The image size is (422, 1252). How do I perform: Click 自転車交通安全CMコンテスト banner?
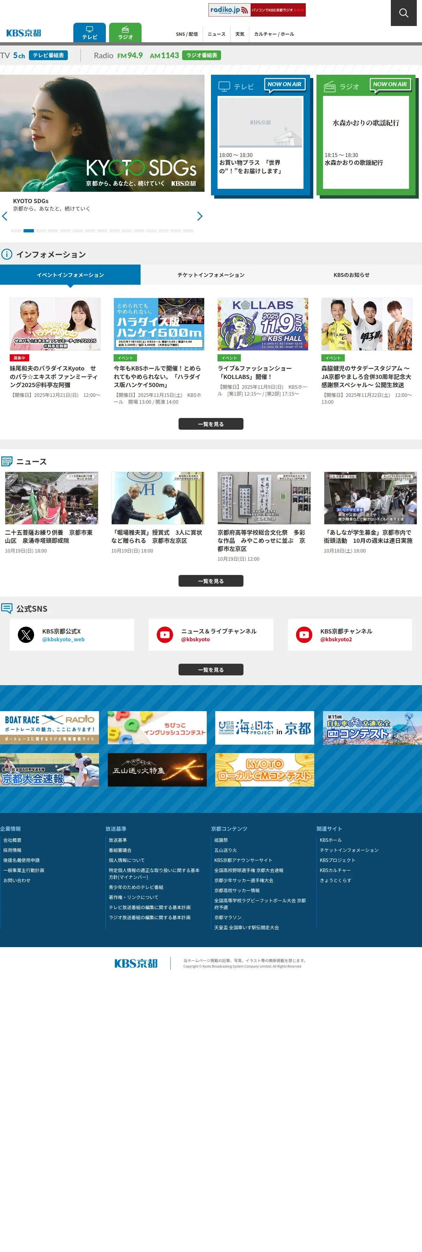(372, 728)
